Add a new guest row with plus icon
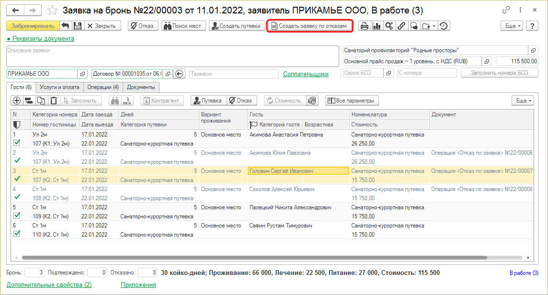 tap(17, 101)
